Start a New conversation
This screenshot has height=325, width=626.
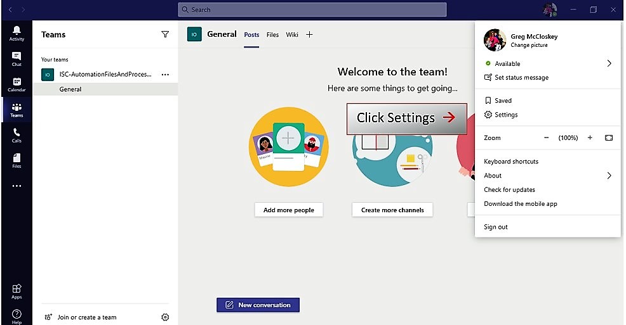point(258,305)
